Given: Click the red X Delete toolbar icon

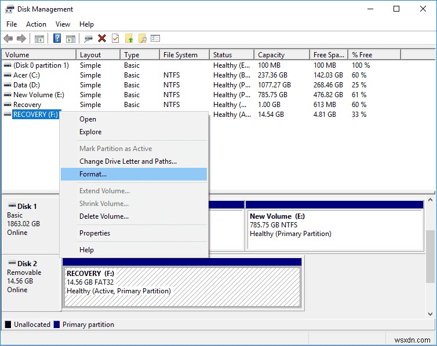Looking at the screenshot, I should click(102, 39).
